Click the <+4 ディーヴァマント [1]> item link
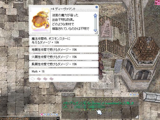Screen dimensions: 160x120 coord(97,110)
